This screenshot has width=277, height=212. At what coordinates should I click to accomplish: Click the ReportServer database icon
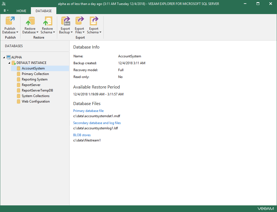pyautogui.click(x=19, y=85)
